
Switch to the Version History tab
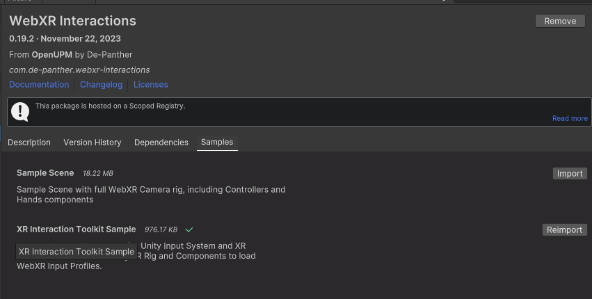(x=93, y=143)
